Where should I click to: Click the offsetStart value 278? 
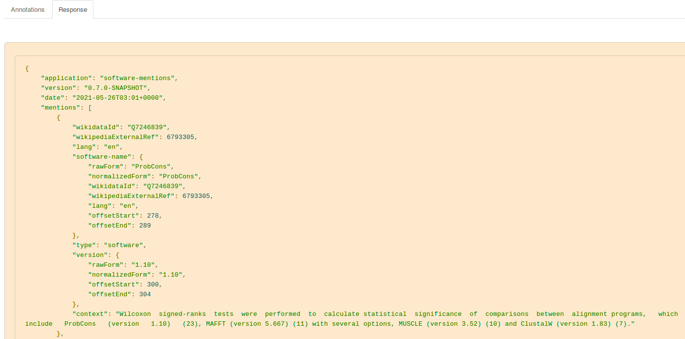pos(153,216)
